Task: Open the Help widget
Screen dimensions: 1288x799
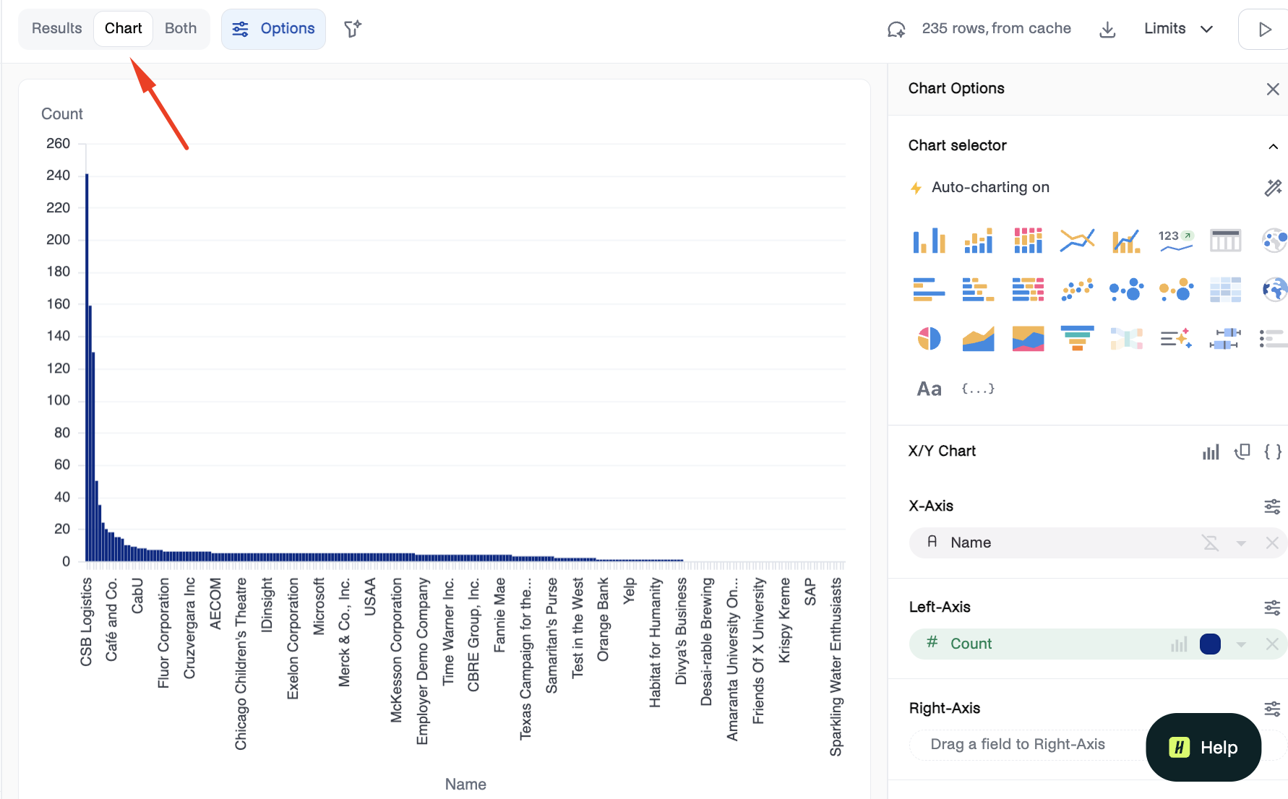Action: click(1203, 748)
